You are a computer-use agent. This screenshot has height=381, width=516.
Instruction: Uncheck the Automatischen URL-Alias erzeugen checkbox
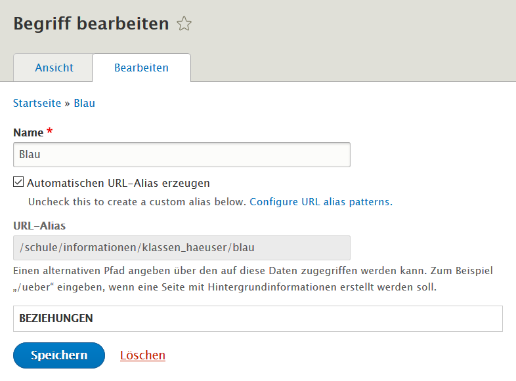[x=18, y=182]
